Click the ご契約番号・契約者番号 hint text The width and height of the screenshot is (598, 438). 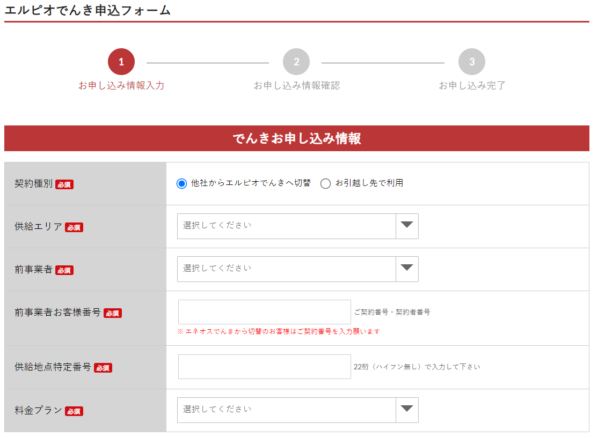(392, 312)
